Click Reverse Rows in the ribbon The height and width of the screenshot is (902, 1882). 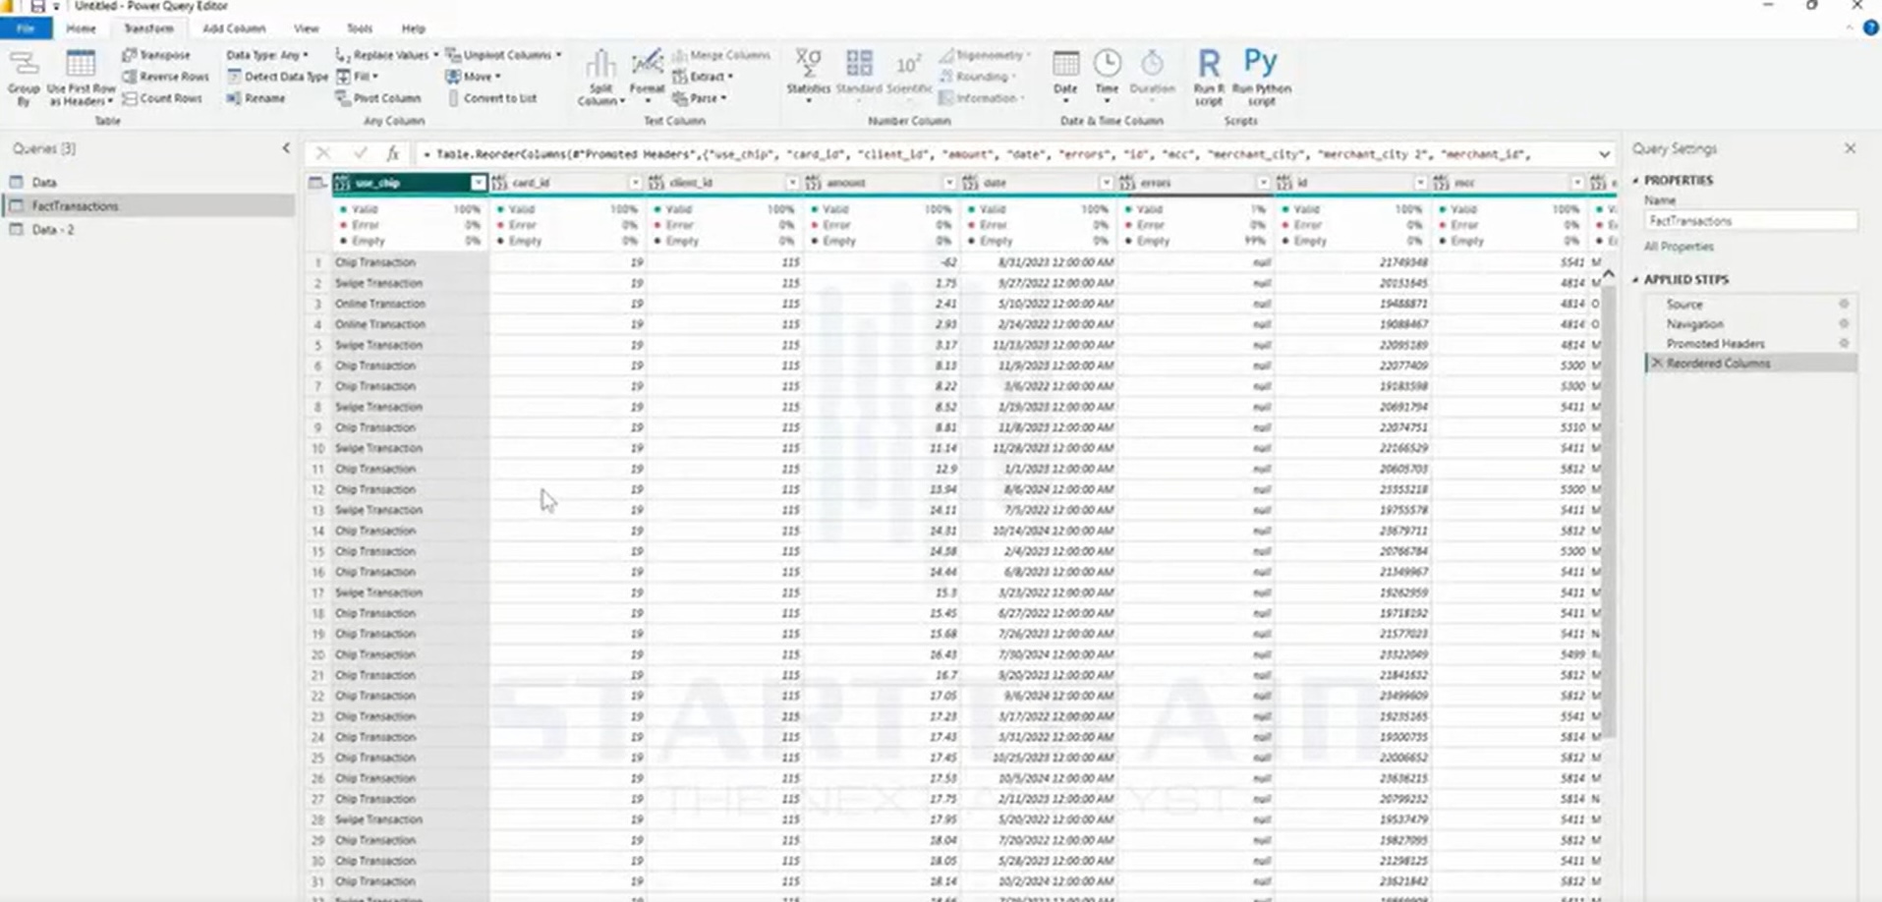165,77
